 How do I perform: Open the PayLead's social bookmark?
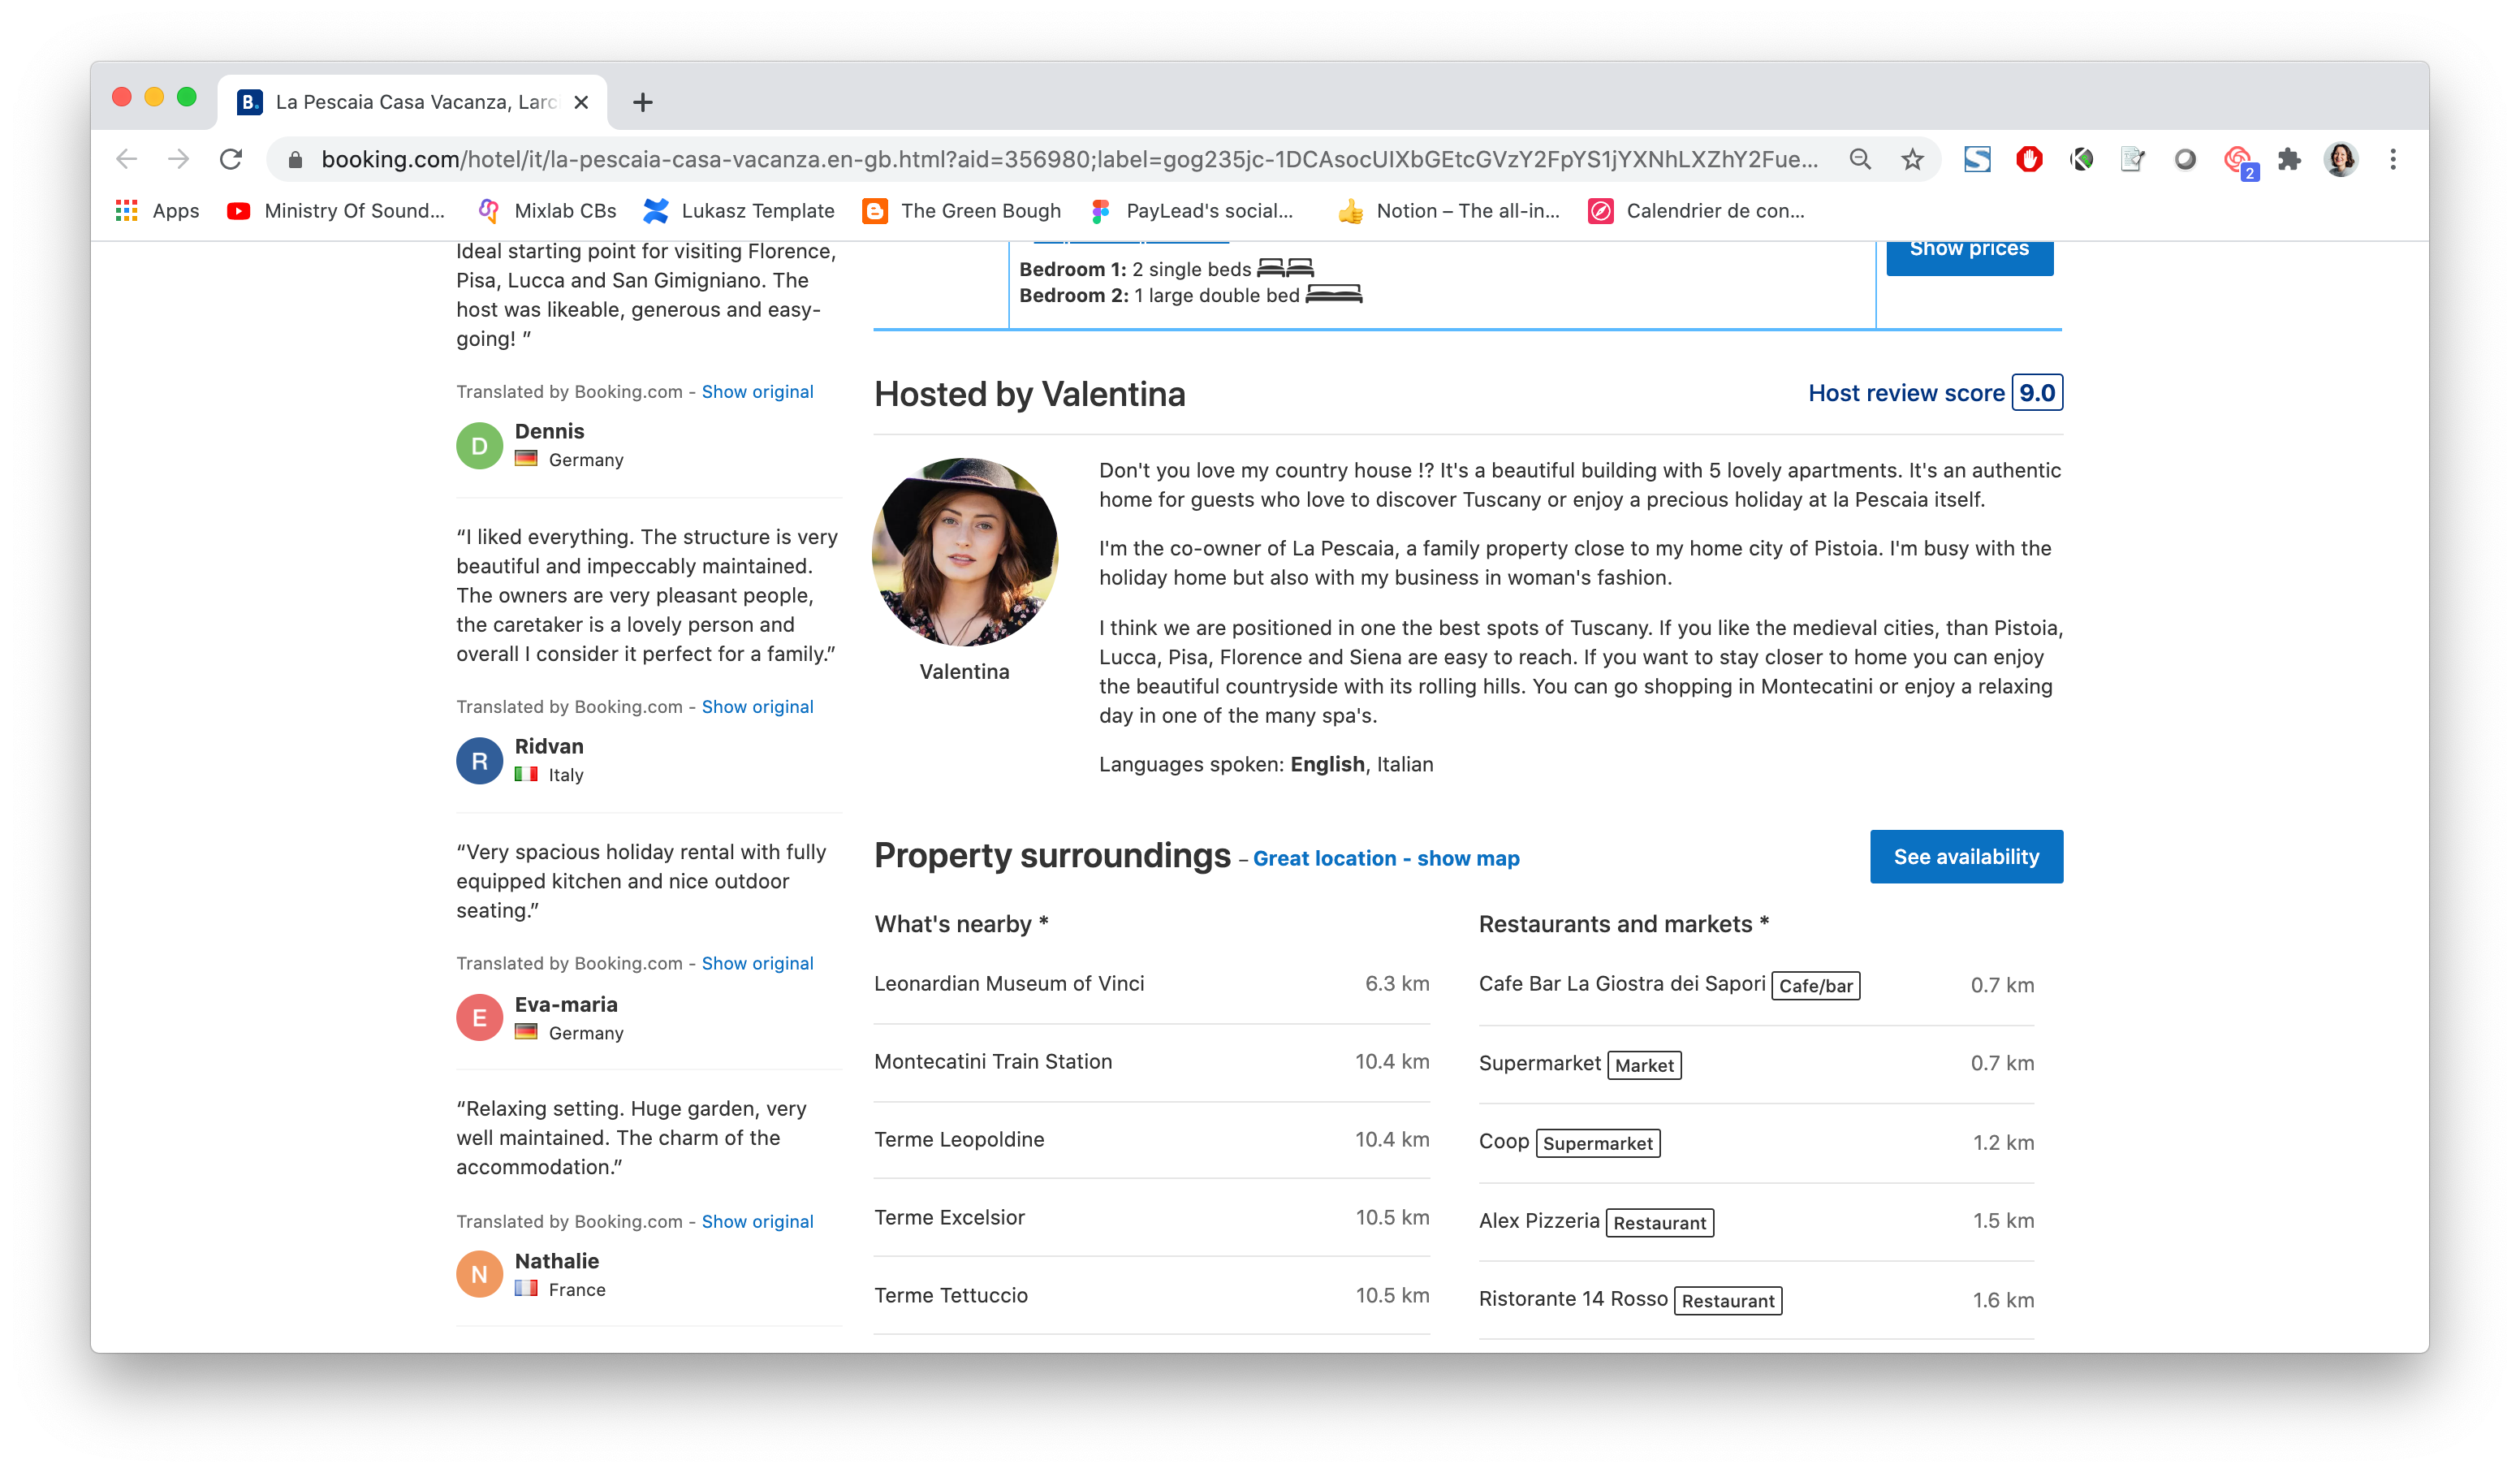[x=1192, y=211]
